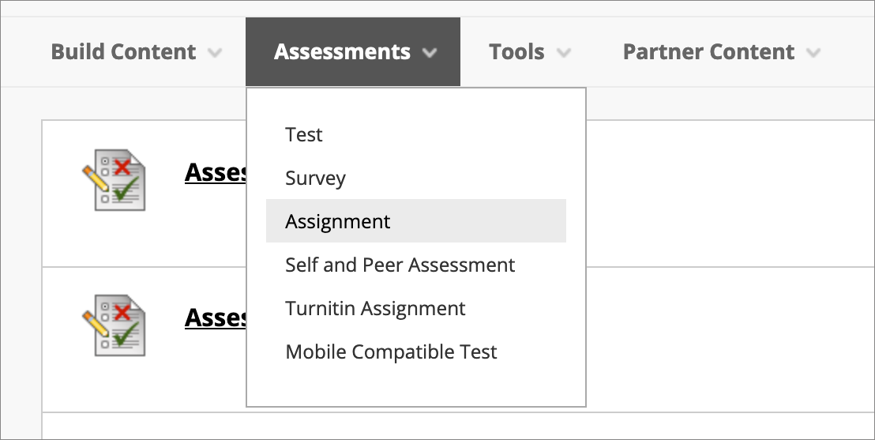Click the Partner Content menu label
This screenshot has width=875, height=440.
tap(708, 51)
